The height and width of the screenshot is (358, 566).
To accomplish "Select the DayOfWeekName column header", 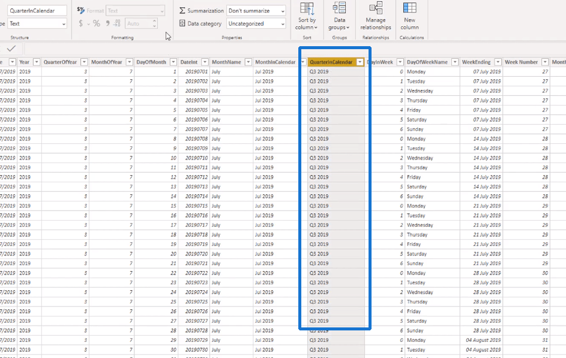I will coord(427,62).
